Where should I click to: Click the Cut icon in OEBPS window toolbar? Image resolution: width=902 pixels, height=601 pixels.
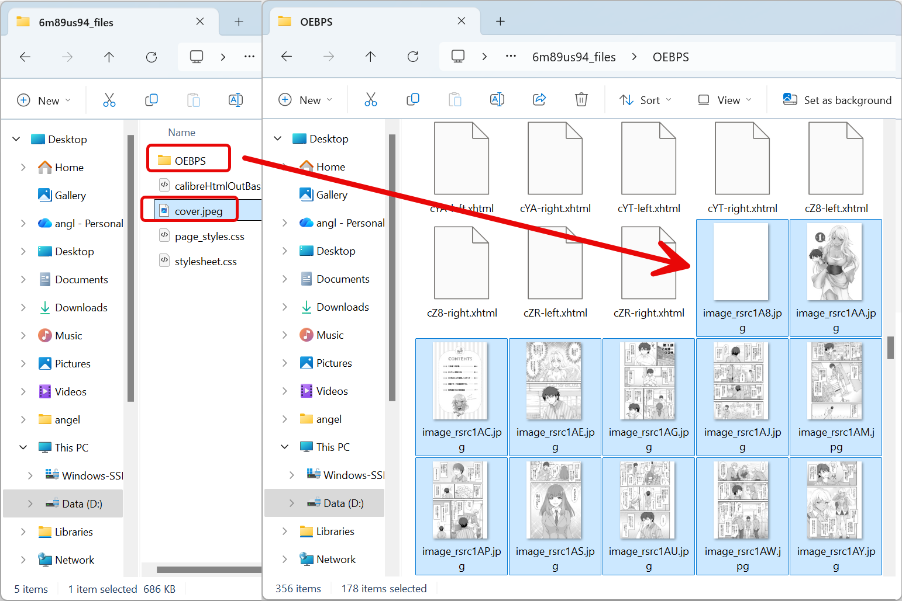(371, 100)
